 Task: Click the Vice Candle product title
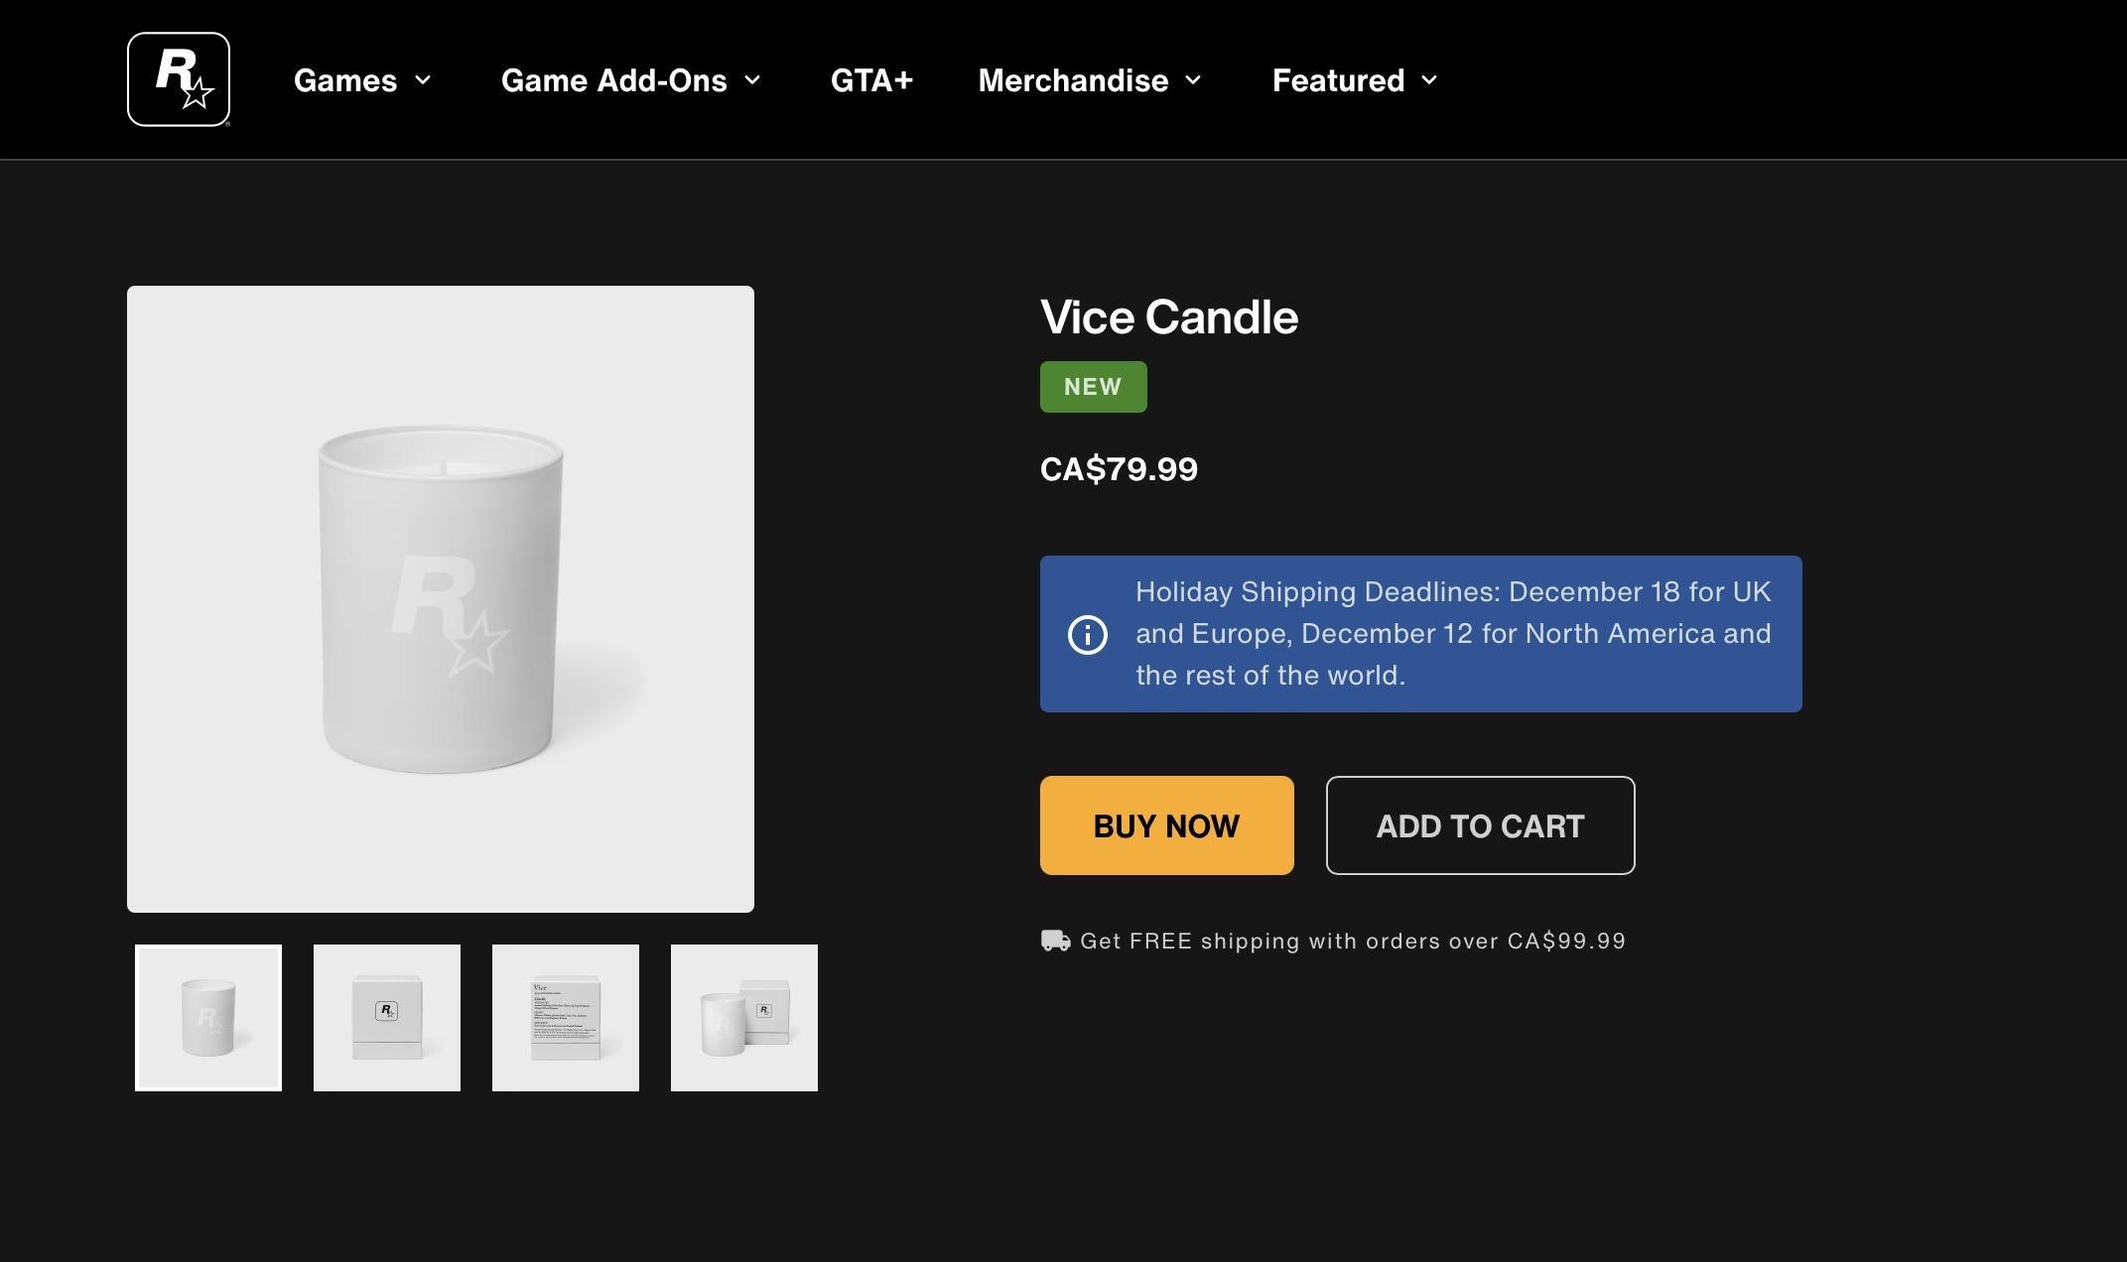[x=1168, y=317]
